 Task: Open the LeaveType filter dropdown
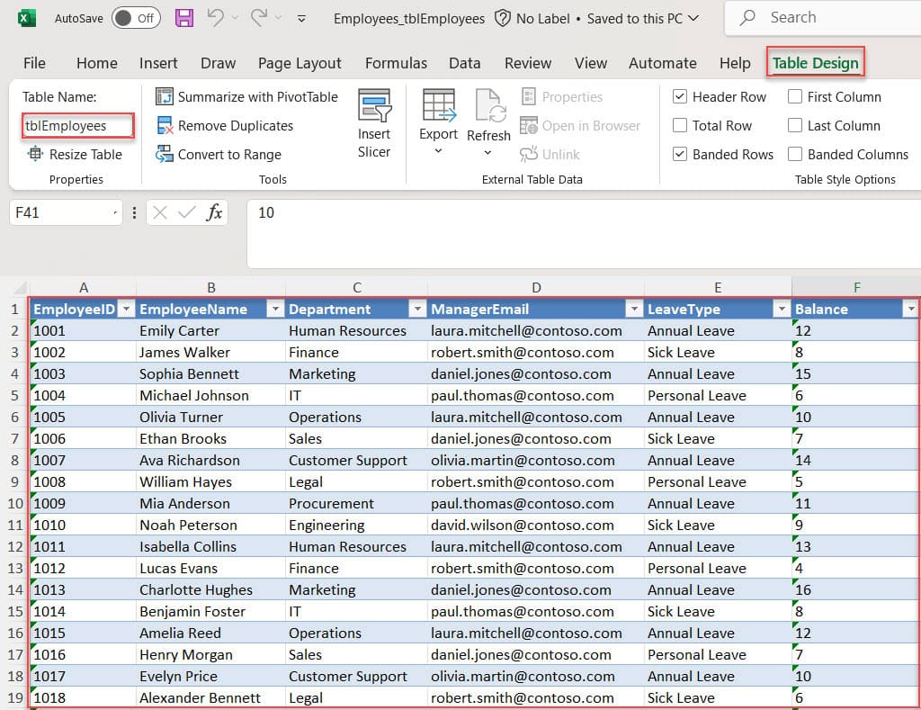[x=782, y=309]
